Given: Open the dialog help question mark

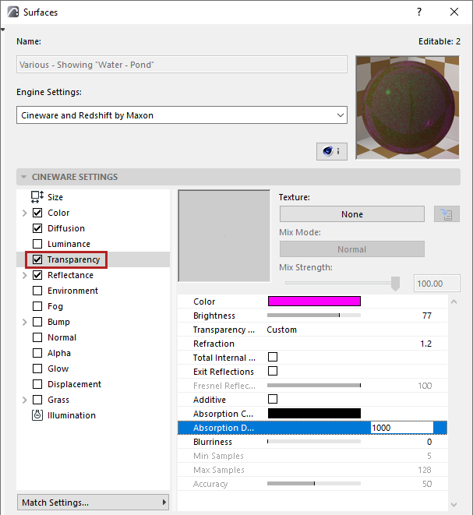Looking at the screenshot, I should [418, 12].
